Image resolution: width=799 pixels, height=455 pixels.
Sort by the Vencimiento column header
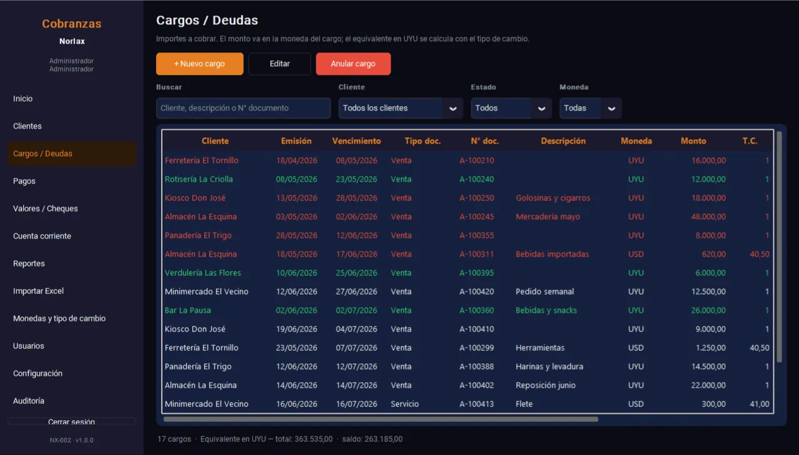coord(356,141)
